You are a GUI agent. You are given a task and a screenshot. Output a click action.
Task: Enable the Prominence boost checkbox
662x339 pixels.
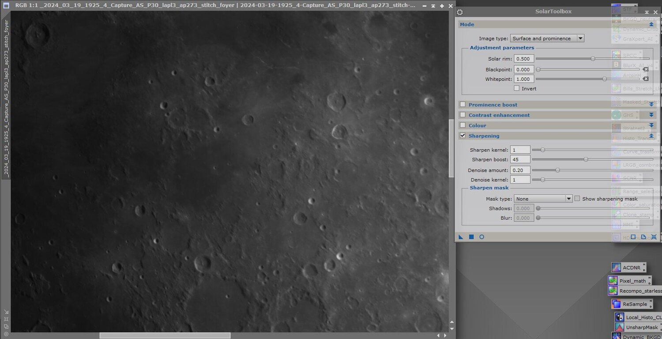click(x=463, y=105)
